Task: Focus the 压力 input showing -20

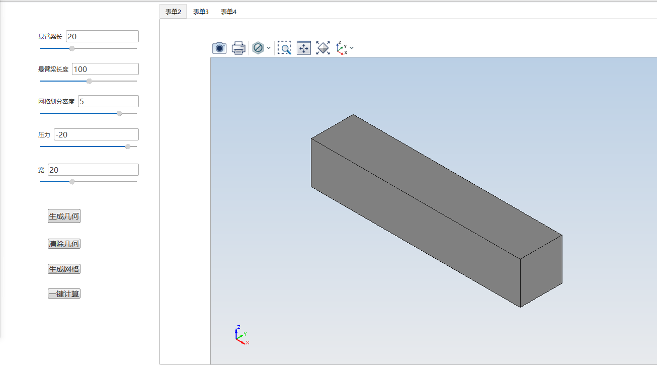Action: click(96, 134)
